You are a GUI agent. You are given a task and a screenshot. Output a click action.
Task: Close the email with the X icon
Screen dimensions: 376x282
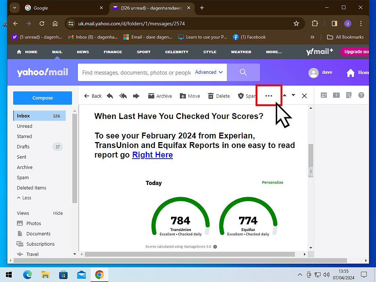tap(304, 96)
